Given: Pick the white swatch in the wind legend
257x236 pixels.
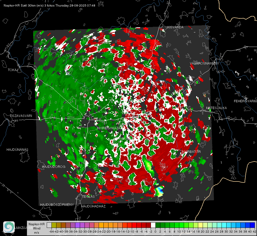Looking at the screenshot, I should pyautogui.click(x=153, y=225).
